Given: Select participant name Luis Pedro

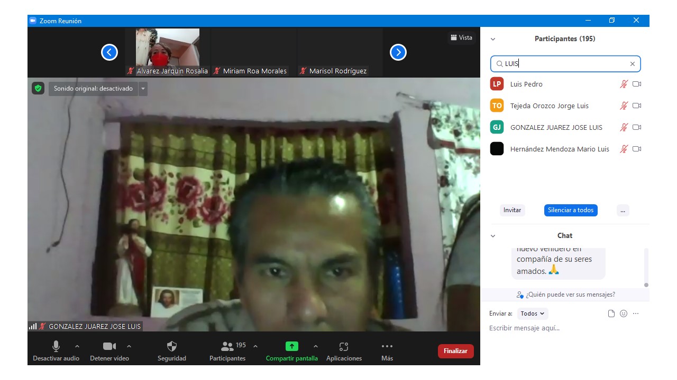Looking at the screenshot, I should (x=526, y=84).
